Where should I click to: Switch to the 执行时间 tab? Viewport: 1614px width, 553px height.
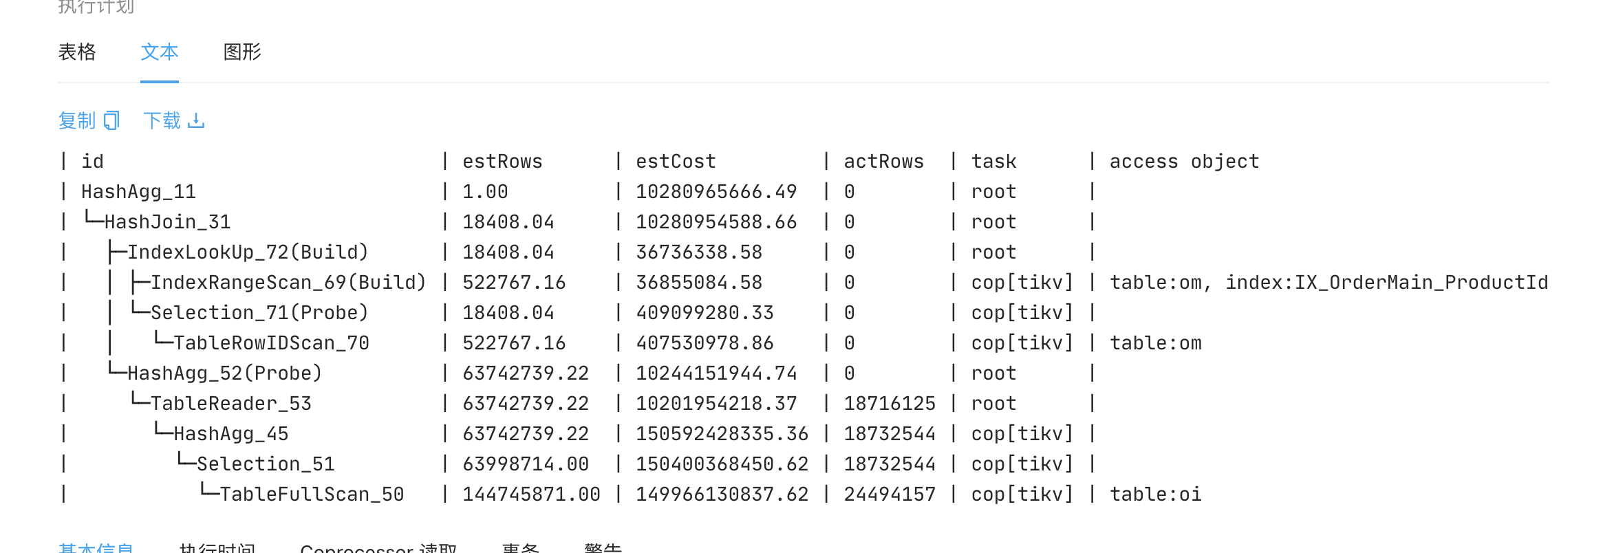point(217,548)
